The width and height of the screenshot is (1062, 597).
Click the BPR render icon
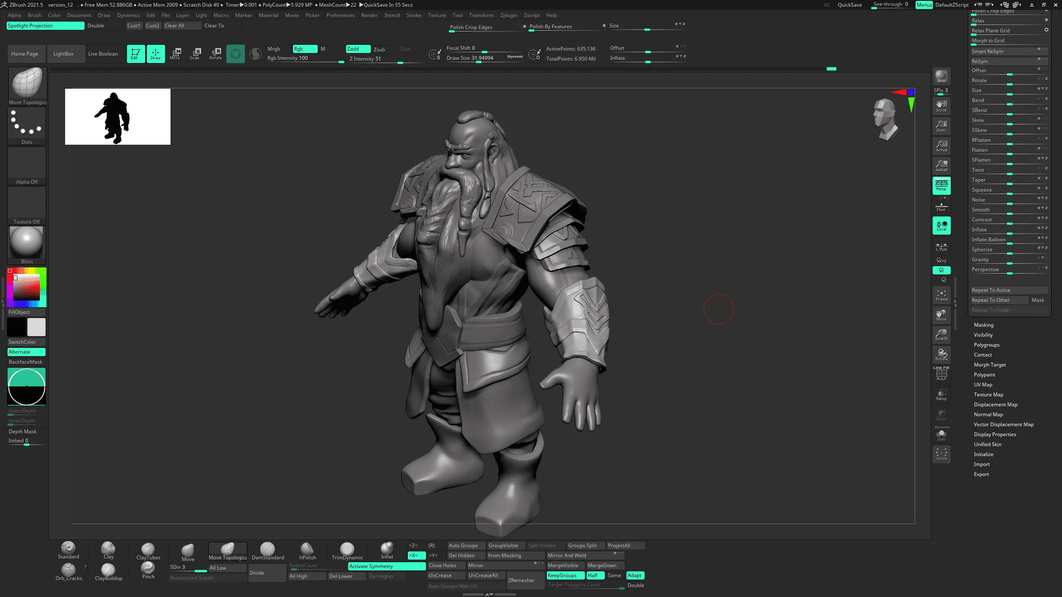[x=941, y=76]
